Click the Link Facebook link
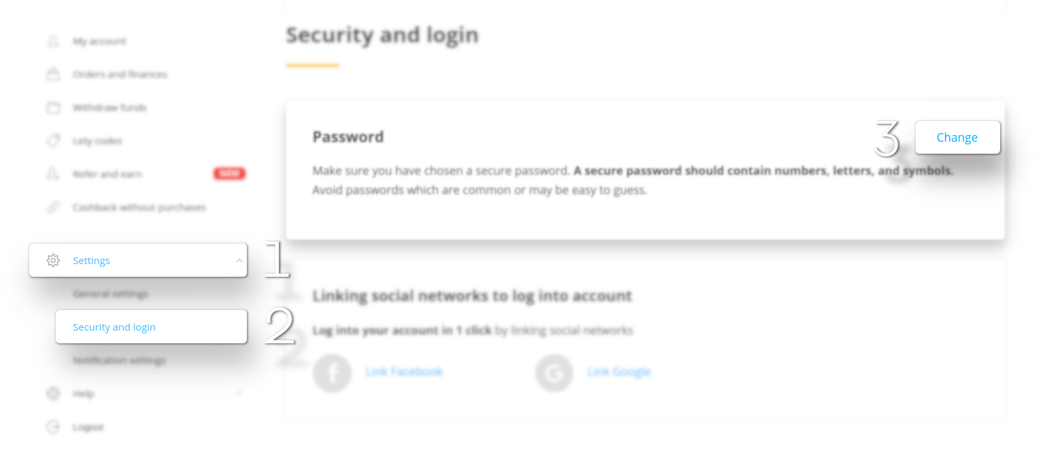The image size is (1050, 465). (404, 372)
